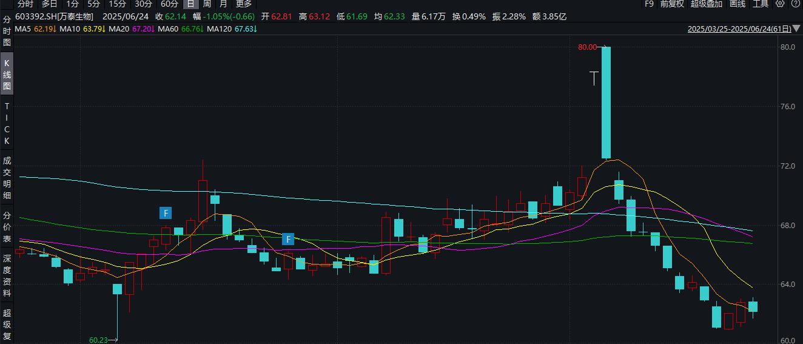Viewport: 803px width, 344px height.
Task: Click the 64.0 label on price axis
Action: [787, 285]
